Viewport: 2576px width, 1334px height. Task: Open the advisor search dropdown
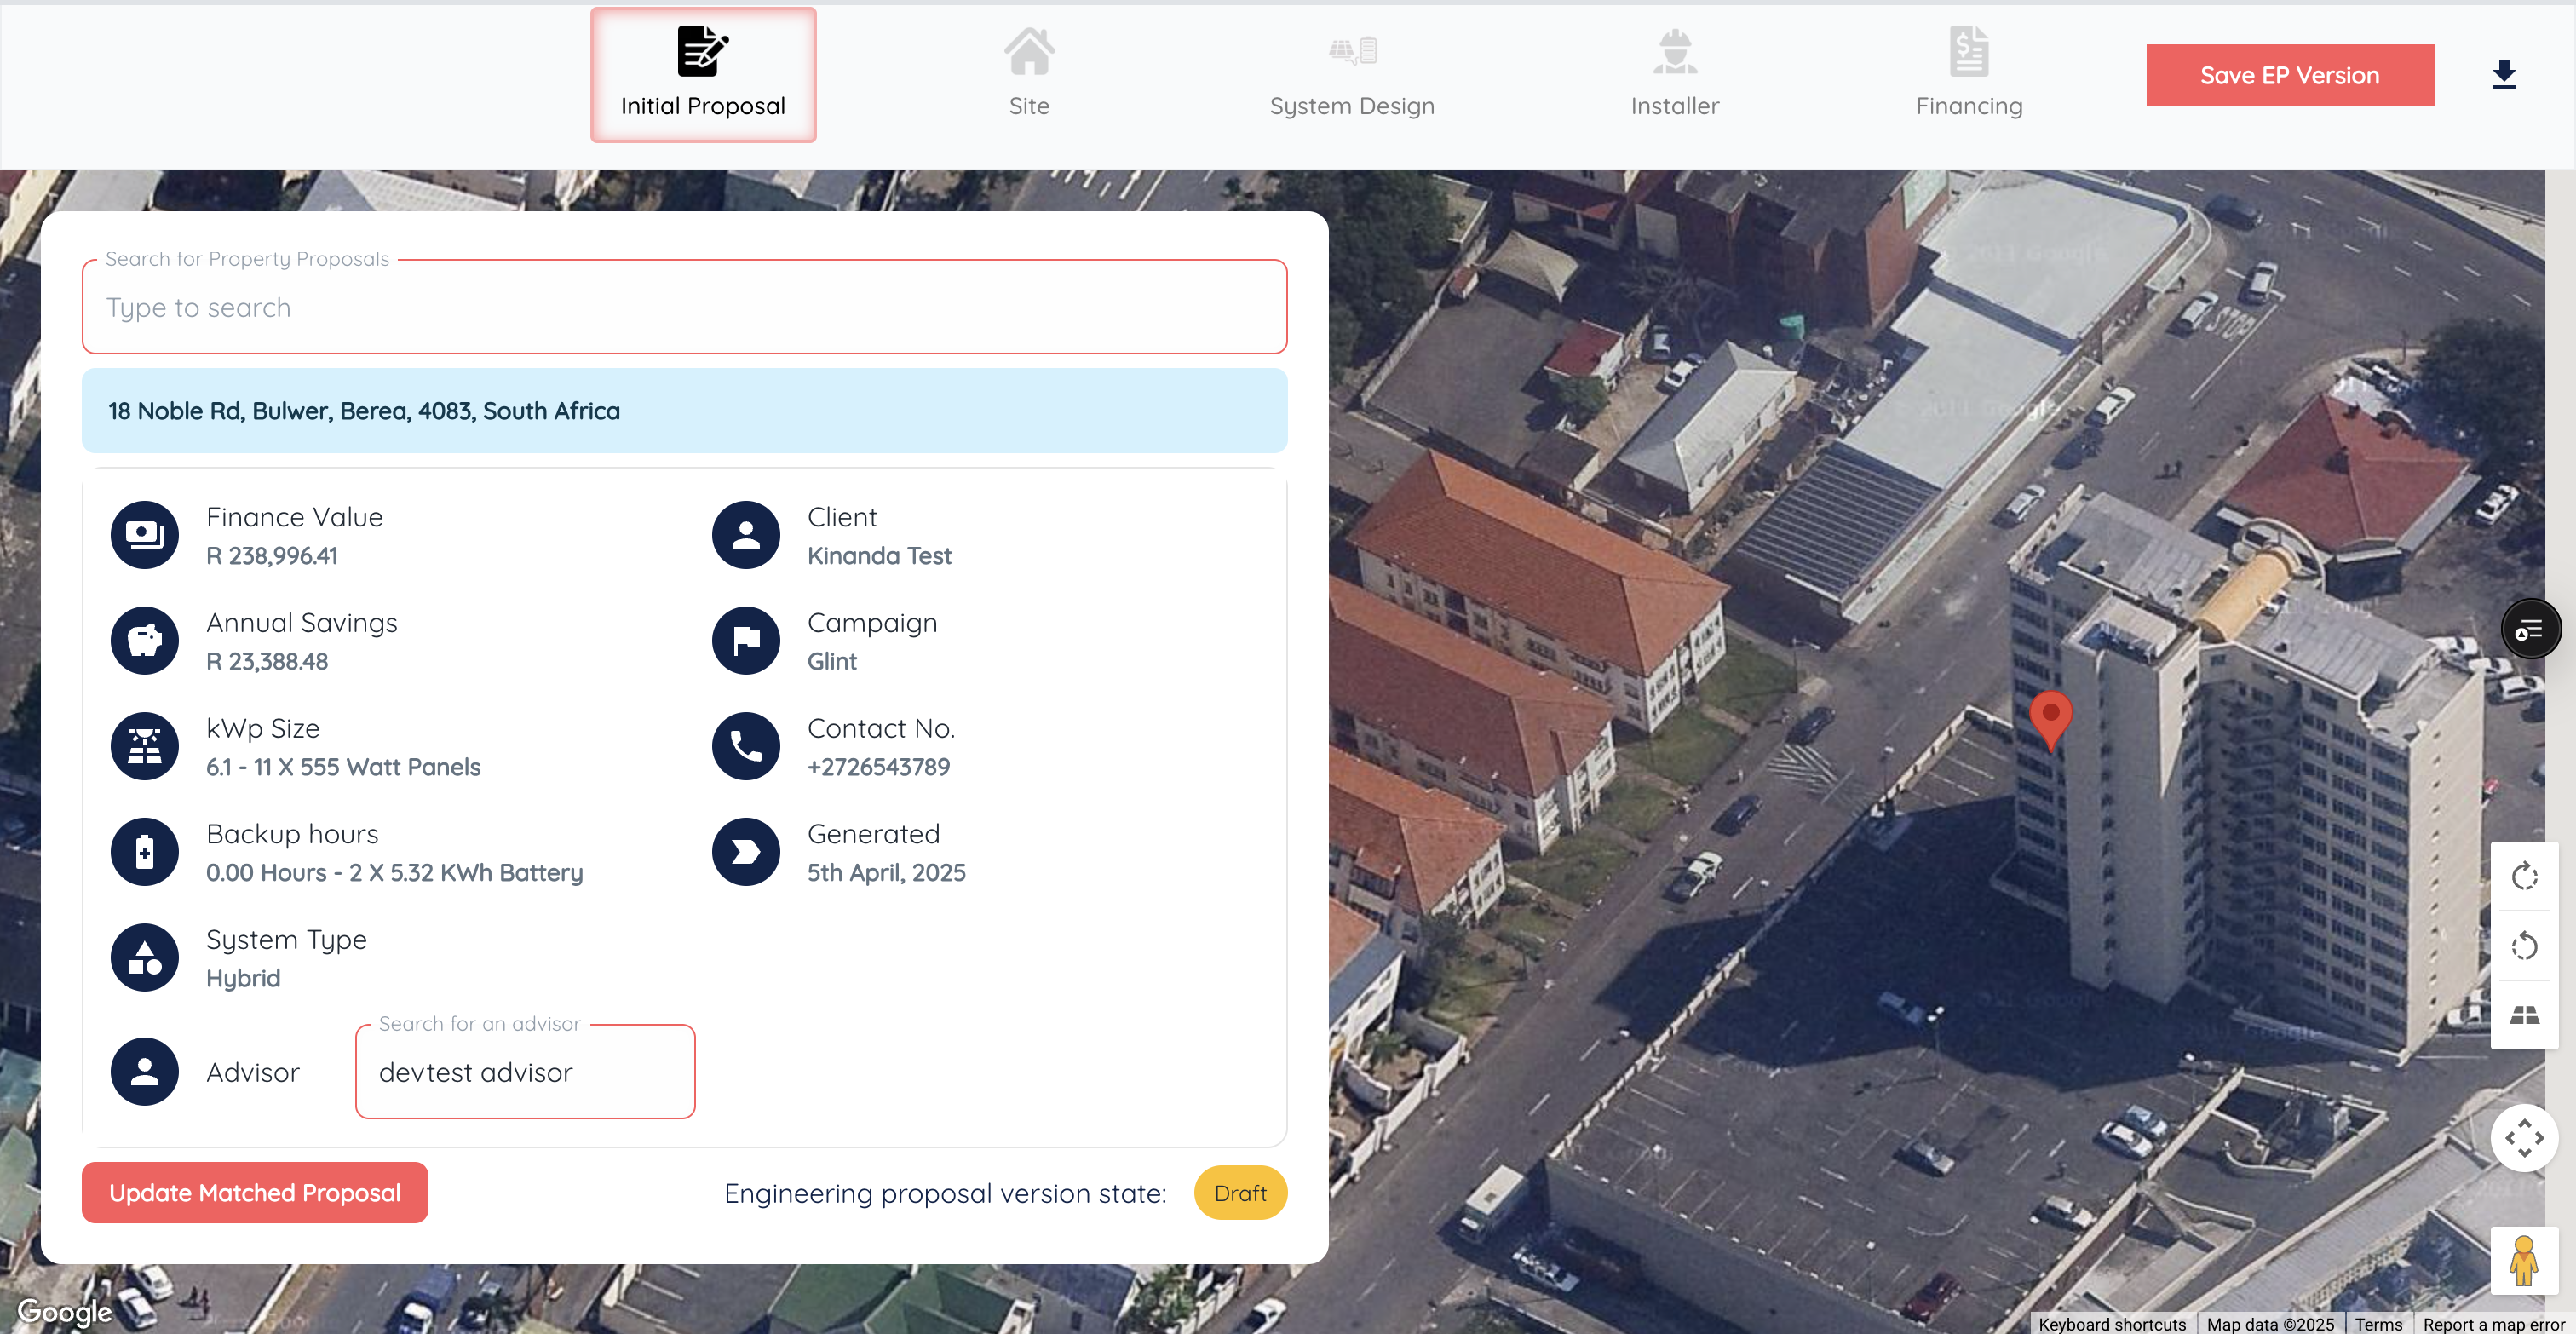tap(525, 1072)
